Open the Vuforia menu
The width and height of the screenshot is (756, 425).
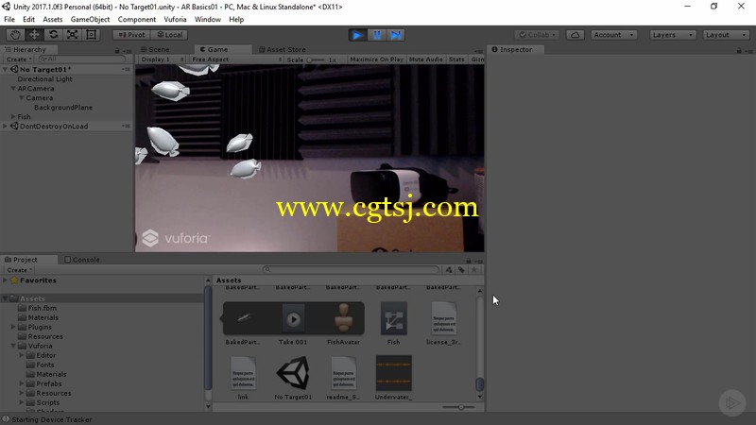pos(175,19)
